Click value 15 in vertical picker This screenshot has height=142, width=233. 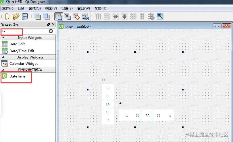click(108, 112)
